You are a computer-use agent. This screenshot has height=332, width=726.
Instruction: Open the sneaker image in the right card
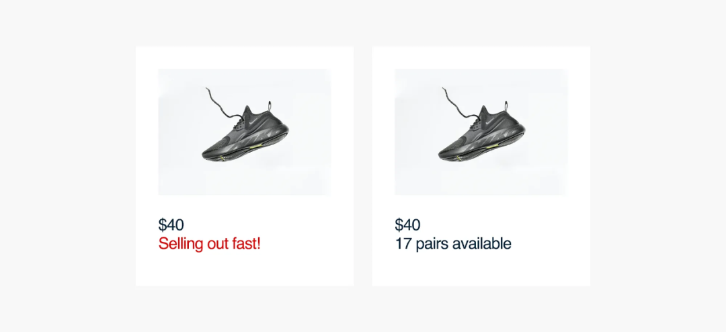click(x=481, y=132)
